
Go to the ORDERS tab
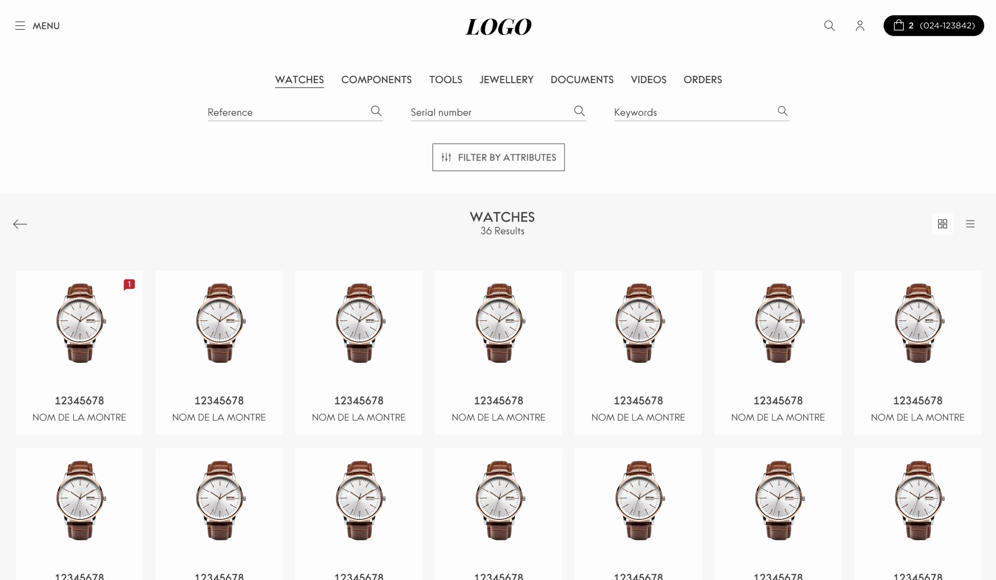[x=703, y=80]
